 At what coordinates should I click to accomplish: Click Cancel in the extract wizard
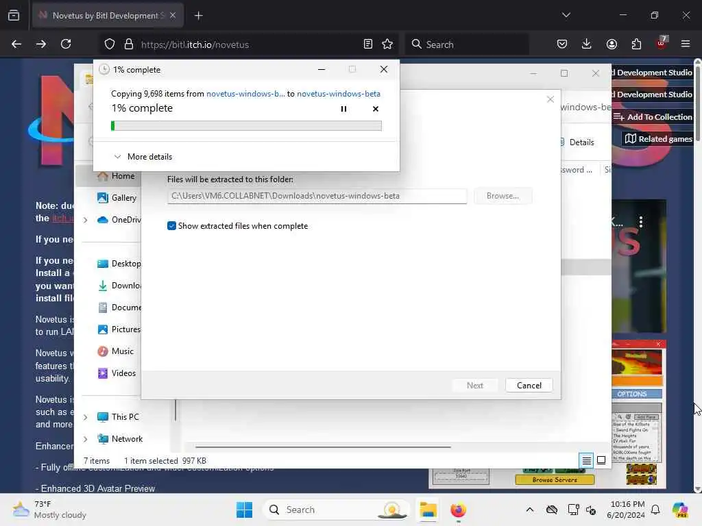coord(529,385)
